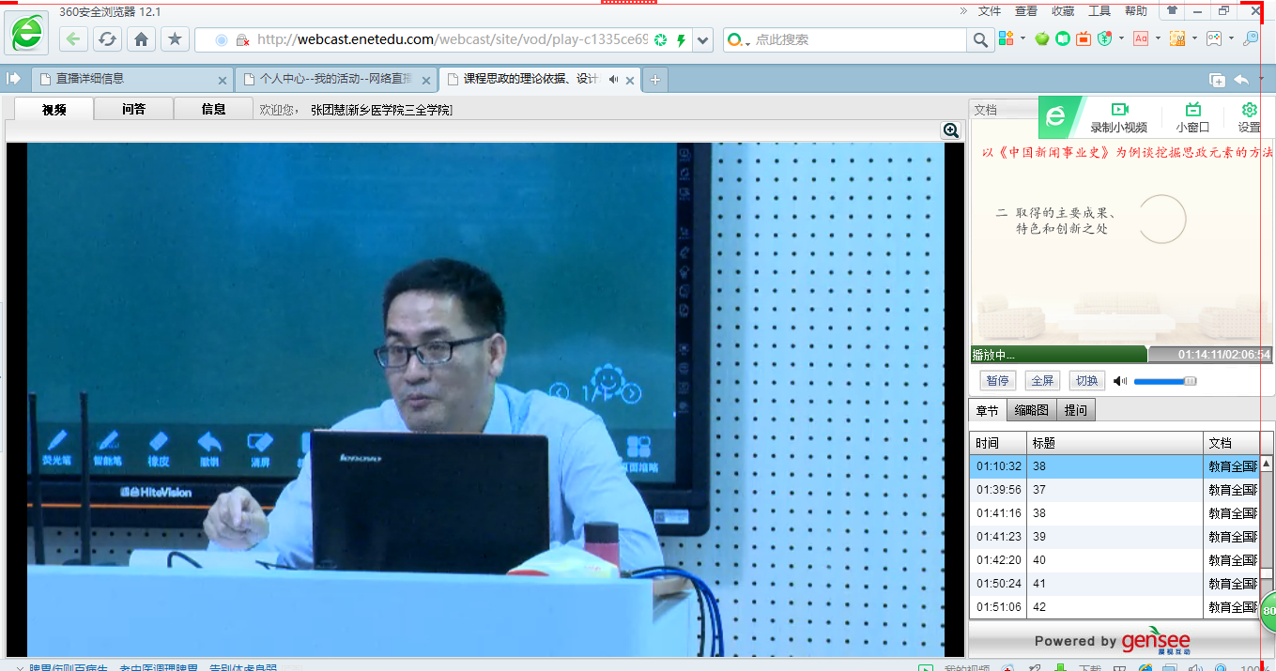Go to the browser home page icon

[141, 39]
